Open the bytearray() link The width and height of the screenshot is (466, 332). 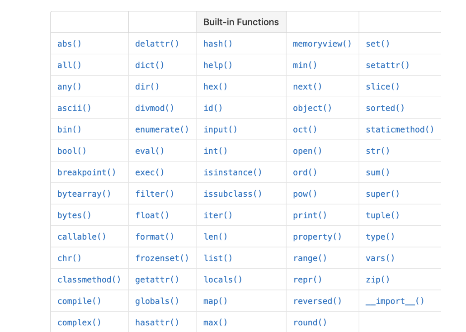pyautogui.click(x=84, y=194)
